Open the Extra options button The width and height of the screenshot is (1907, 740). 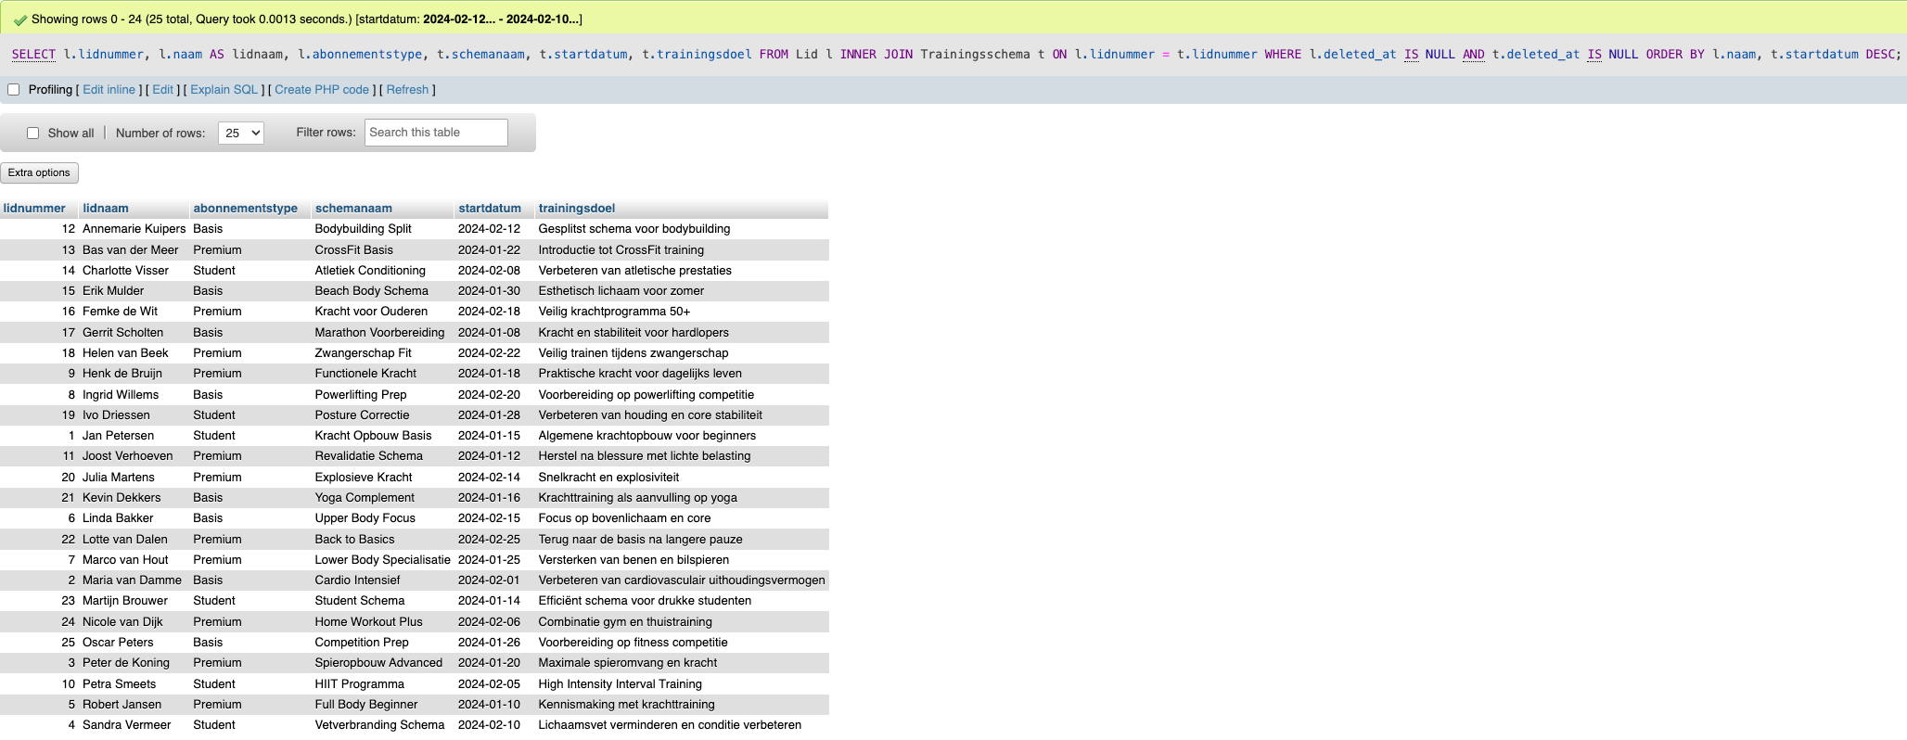(39, 172)
